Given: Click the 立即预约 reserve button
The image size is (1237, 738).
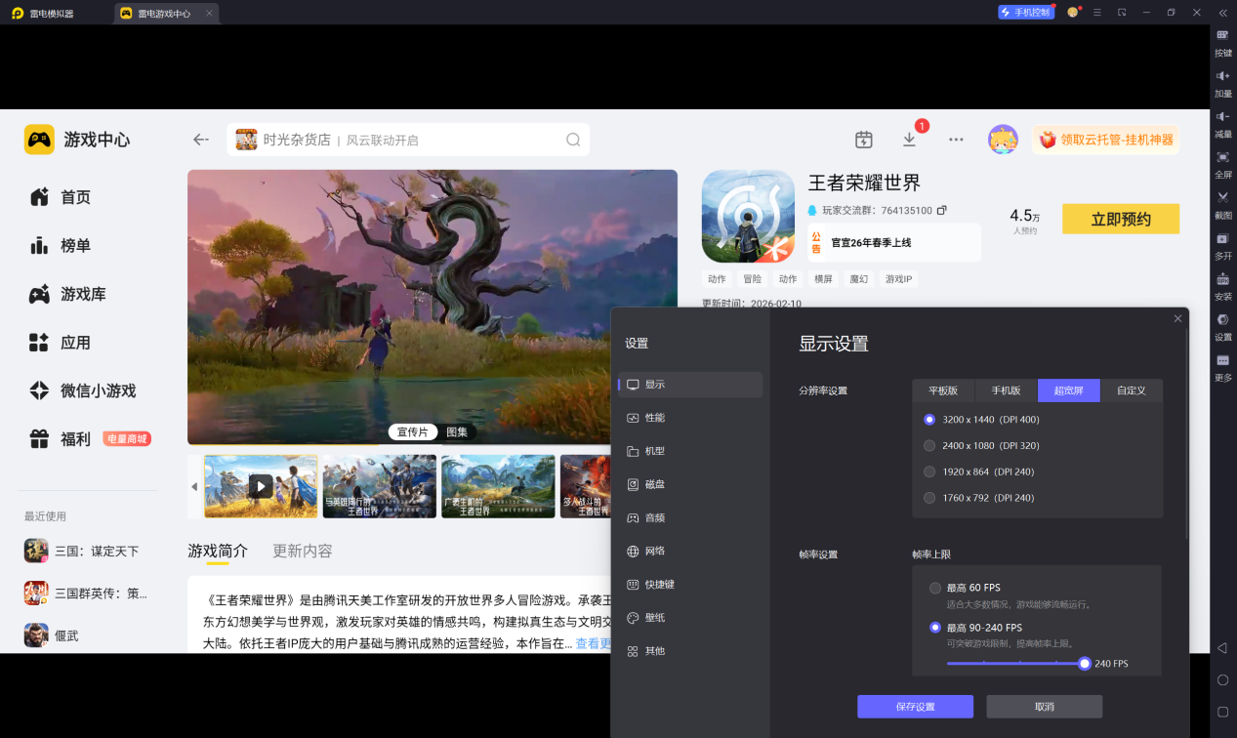Looking at the screenshot, I should click(1121, 219).
